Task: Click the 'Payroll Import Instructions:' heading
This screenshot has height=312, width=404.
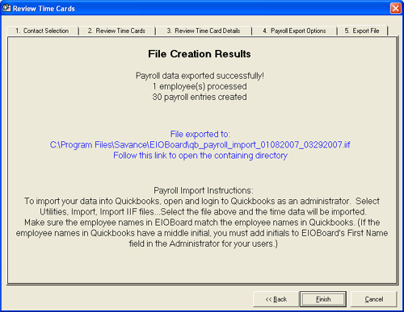Action: click(x=204, y=190)
